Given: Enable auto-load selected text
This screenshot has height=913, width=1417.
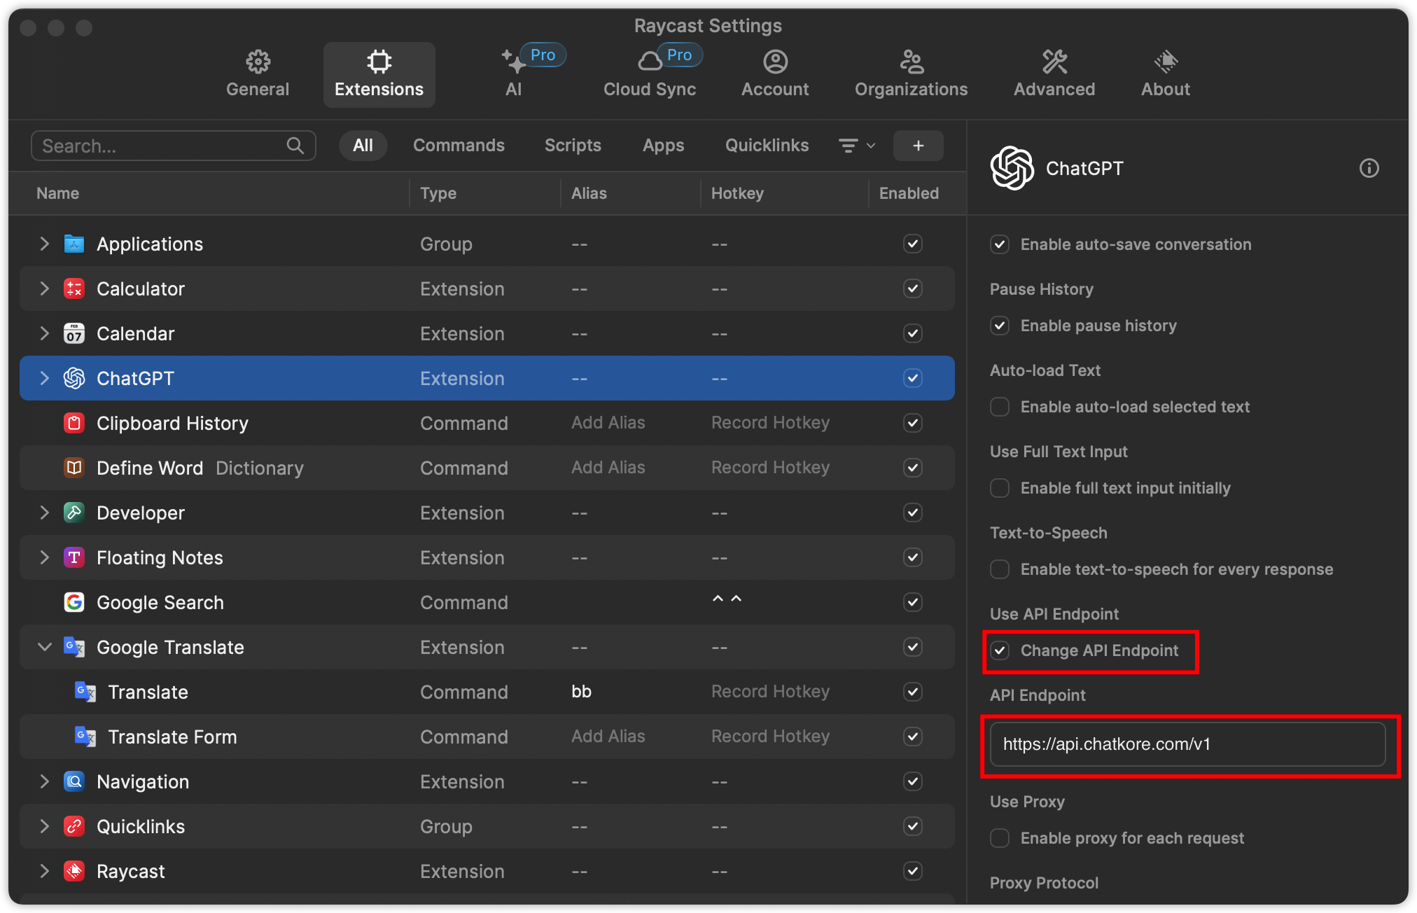Looking at the screenshot, I should click(1000, 407).
